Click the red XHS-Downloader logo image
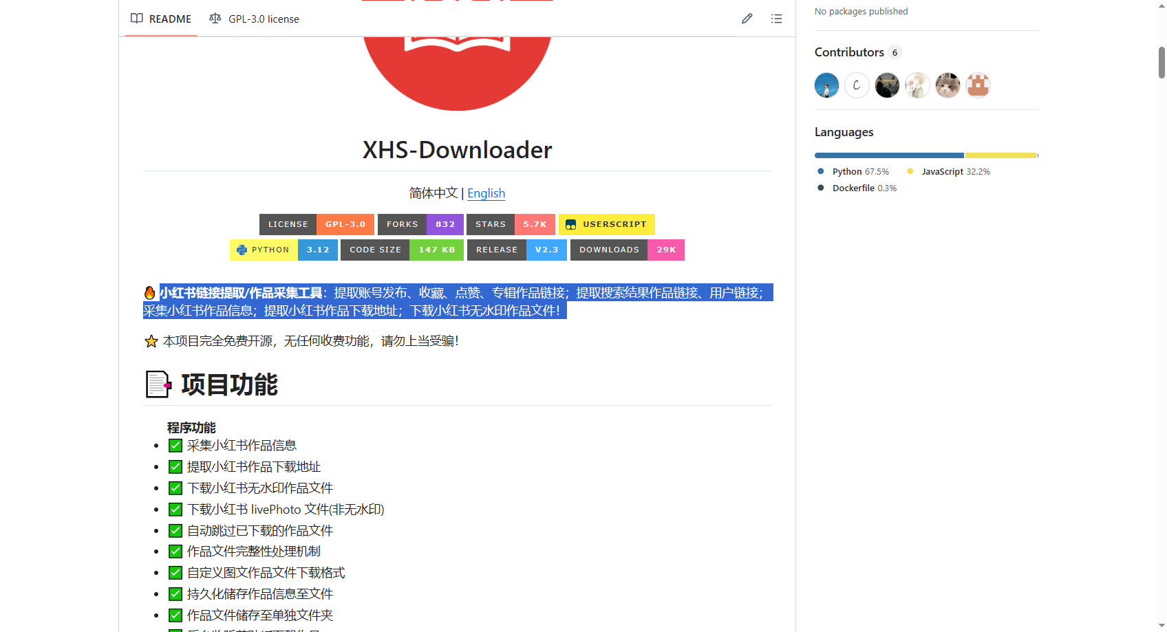This screenshot has height=632, width=1167. tap(457, 72)
